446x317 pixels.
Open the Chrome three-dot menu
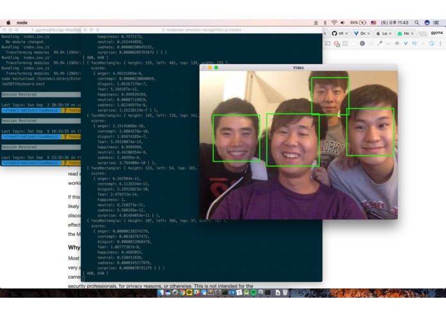[440, 44]
